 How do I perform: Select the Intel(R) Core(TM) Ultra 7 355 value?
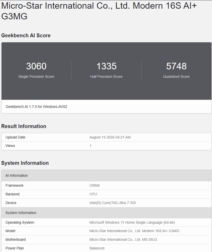pyautogui.click(x=113, y=203)
